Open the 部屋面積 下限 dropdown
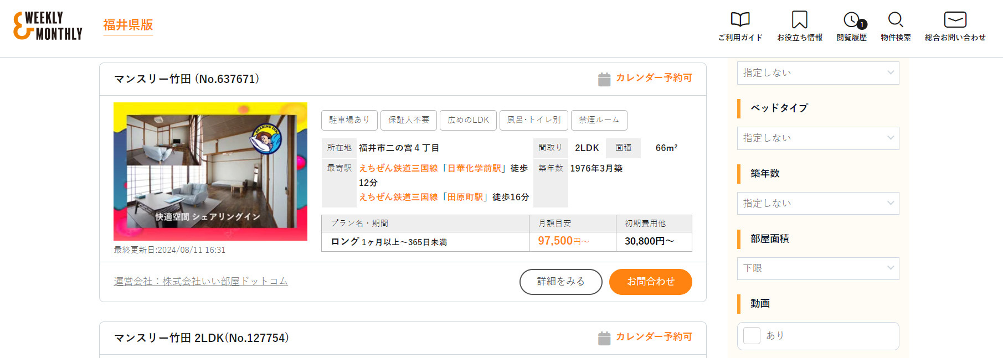 (818, 268)
